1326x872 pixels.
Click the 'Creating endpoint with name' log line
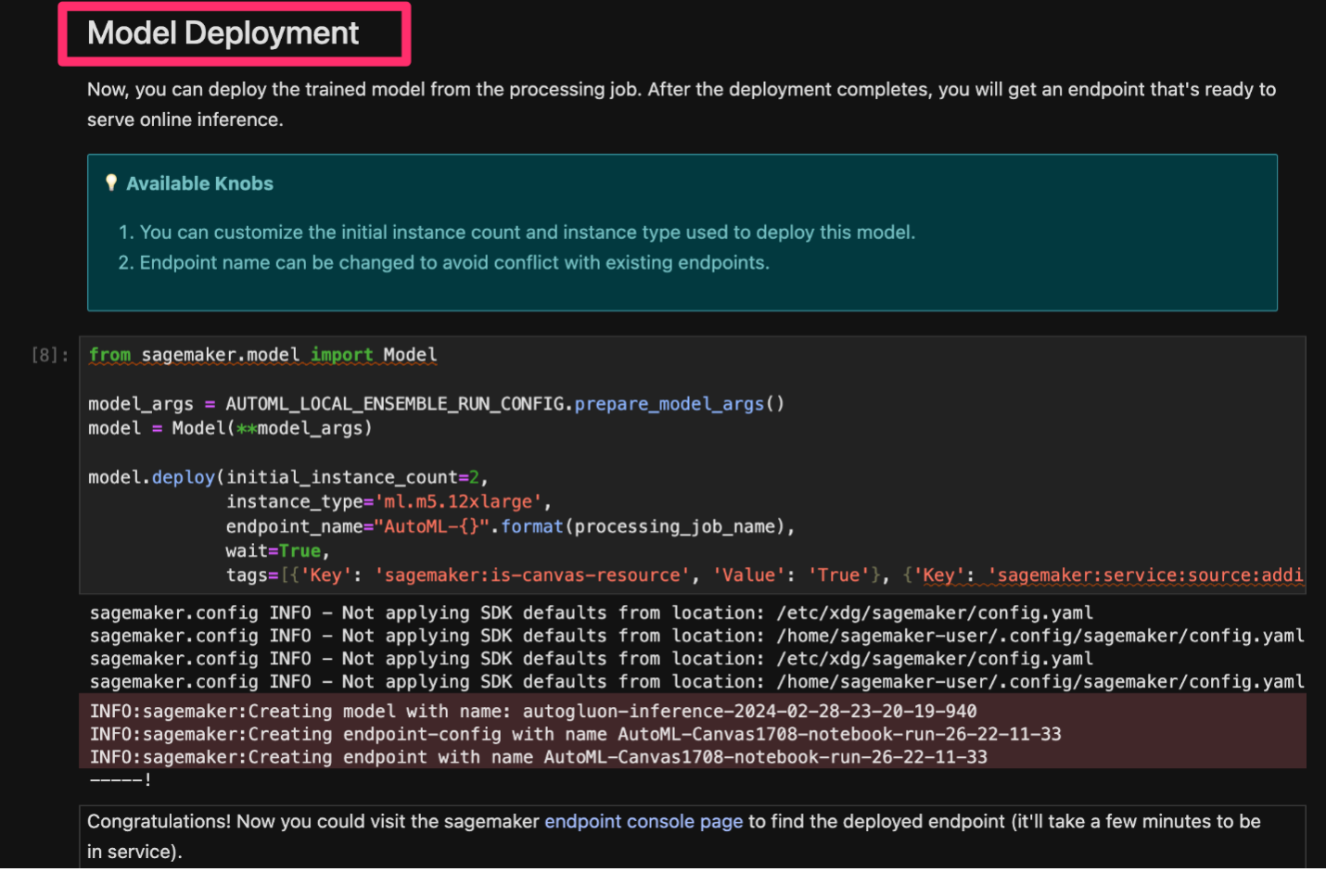539,757
